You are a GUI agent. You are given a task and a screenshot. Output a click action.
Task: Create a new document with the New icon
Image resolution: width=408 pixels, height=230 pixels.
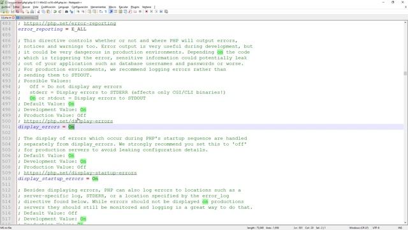(x=3, y=11)
